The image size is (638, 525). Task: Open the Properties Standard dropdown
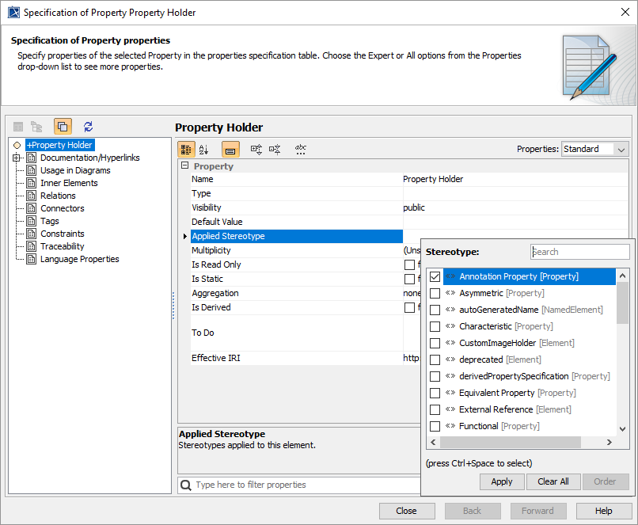coord(594,149)
